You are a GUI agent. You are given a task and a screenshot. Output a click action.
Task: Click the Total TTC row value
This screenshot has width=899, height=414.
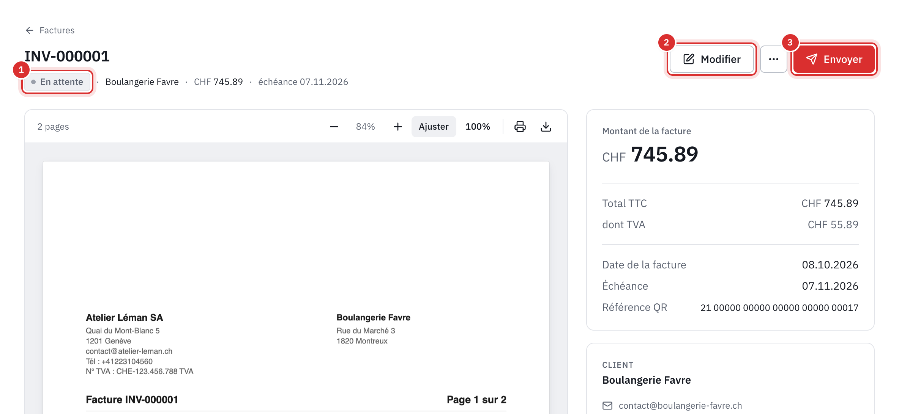point(830,204)
